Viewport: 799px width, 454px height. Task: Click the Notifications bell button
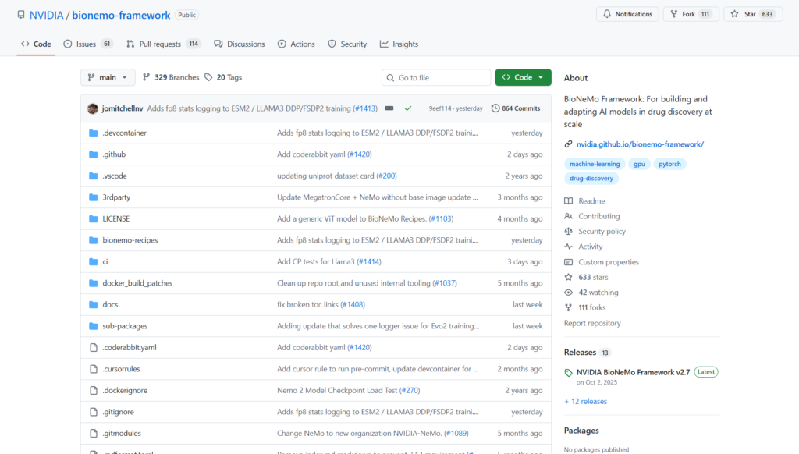(627, 14)
